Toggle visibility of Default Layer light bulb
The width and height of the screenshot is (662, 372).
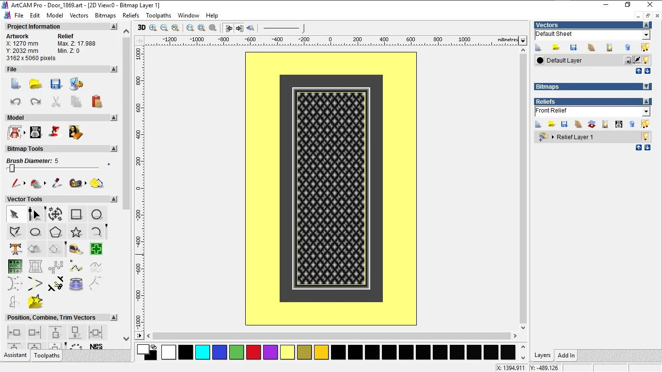645,60
